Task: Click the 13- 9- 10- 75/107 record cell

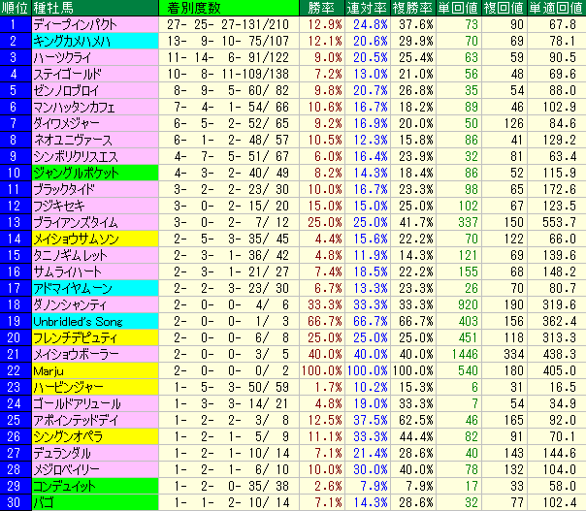Action: [x=228, y=41]
